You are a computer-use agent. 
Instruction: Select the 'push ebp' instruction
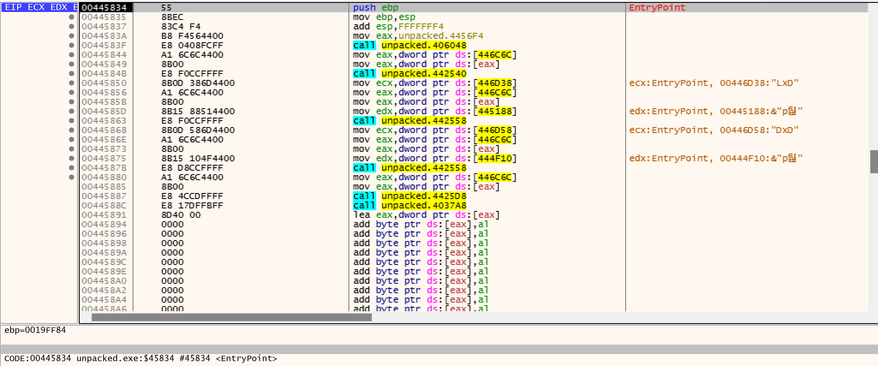tap(376, 7)
